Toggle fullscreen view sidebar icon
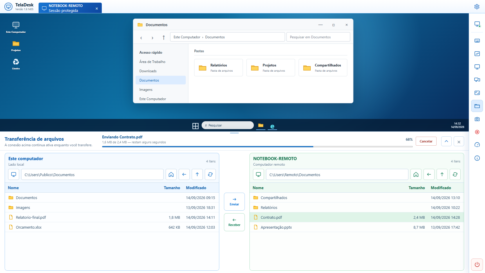Viewport: 485px width, 273px height. (477, 93)
